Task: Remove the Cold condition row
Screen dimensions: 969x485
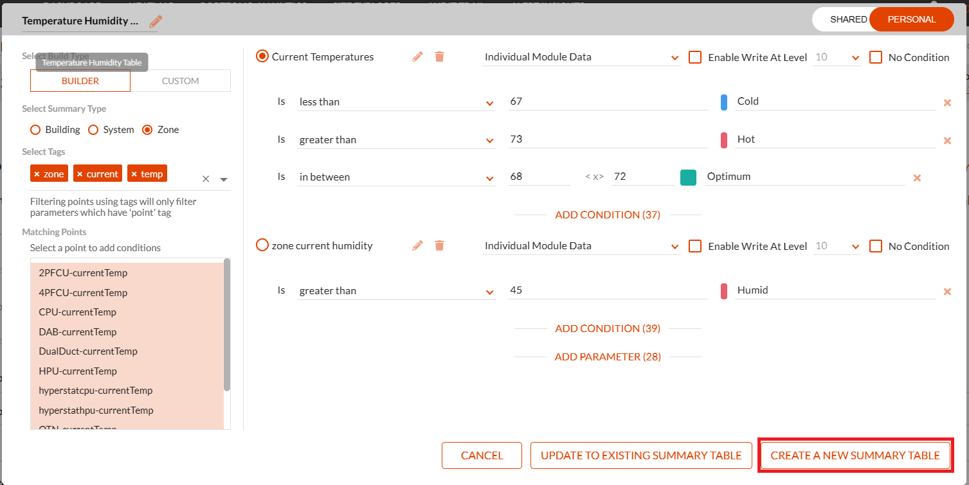Action: (x=946, y=103)
